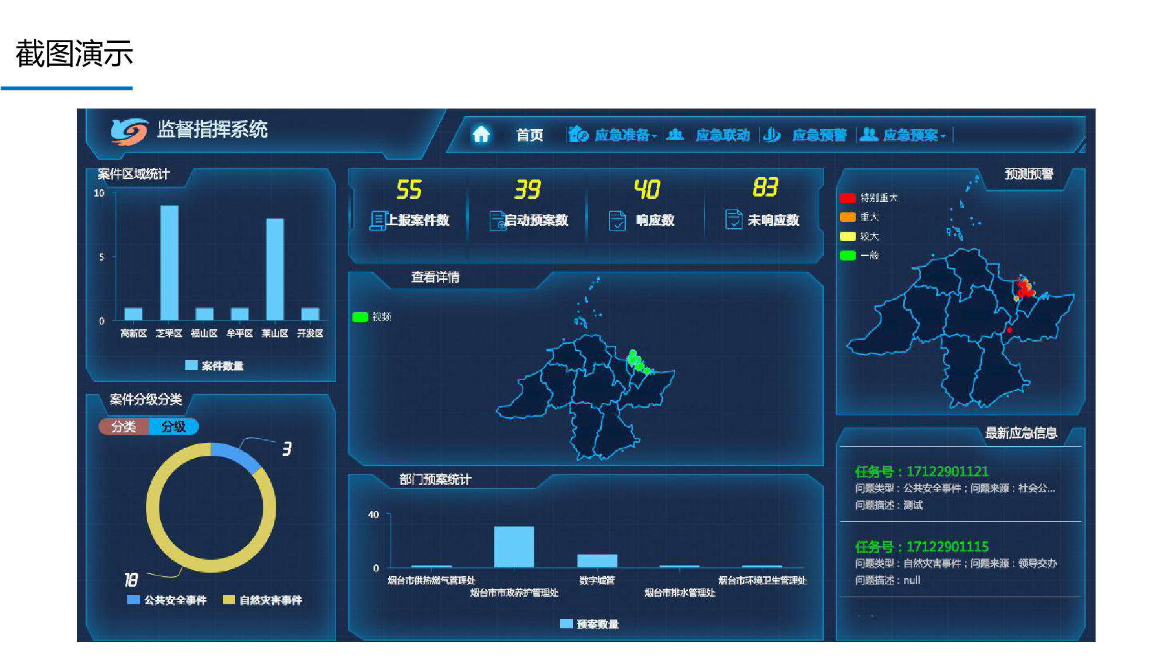The width and height of the screenshot is (1173, 660).
Task: Select the 启动预案数 value 39
Action: [x=527, y=189]
